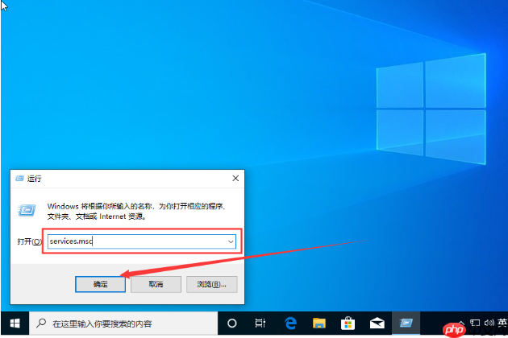Expand the Open combo box dropdown arrow
Viewport: 508px width, 338px height.
tap(231, 241)
